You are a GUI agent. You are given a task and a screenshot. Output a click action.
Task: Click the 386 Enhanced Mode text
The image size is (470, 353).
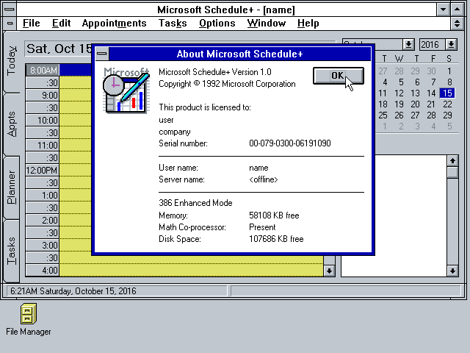(195, 203)
